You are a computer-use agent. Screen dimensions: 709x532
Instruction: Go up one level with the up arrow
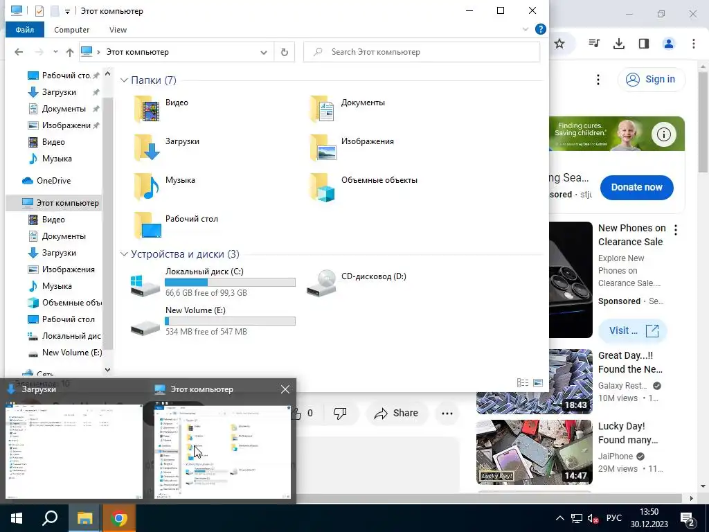click(x=70, y=52)
